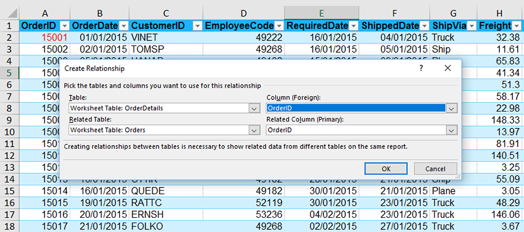The height and width of the screenshot is (232, 524).
Task: Click ShippedDate cell 27/01/2015
Action: (395, 226)
